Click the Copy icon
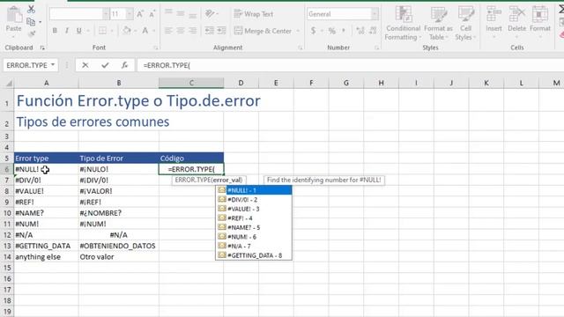564x317 pixels. pos(32,22)
